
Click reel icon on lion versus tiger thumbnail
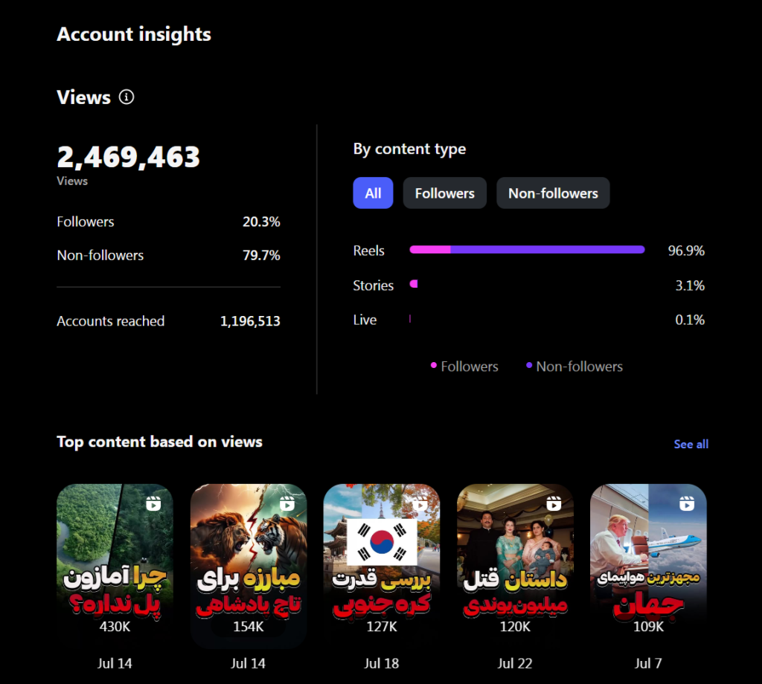(287, 503)
